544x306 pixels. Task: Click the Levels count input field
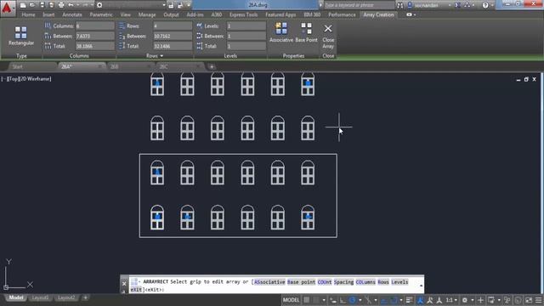pos(246,26)
